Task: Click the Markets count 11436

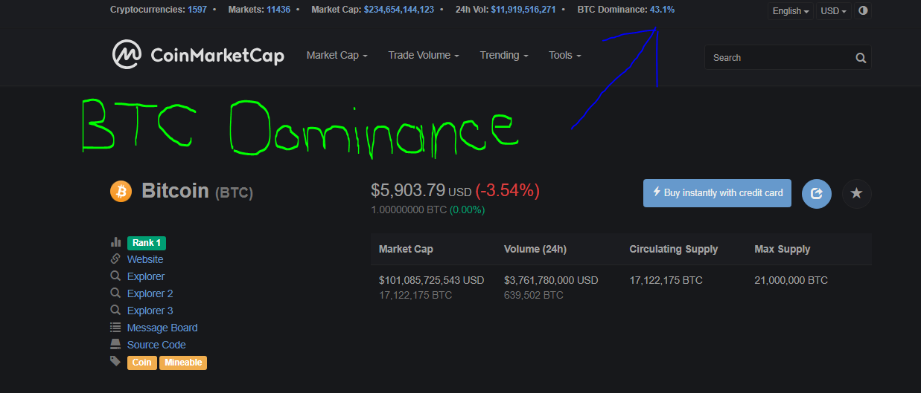Action: pos(278,10)
